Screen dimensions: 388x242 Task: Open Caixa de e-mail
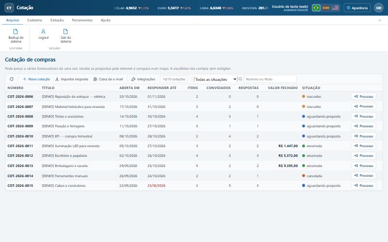click(108, 79)
